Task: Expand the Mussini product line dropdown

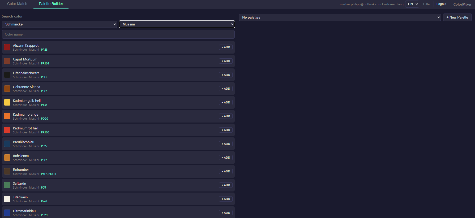Action: click(177, 24)
